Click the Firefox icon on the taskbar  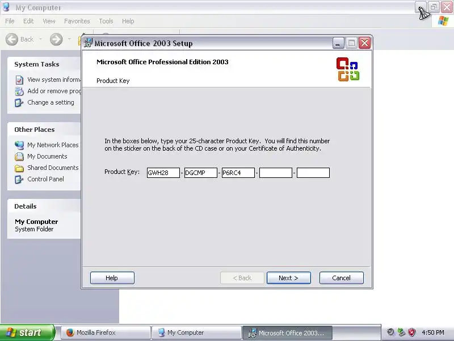pyautogui.click(x=70, y=332)
